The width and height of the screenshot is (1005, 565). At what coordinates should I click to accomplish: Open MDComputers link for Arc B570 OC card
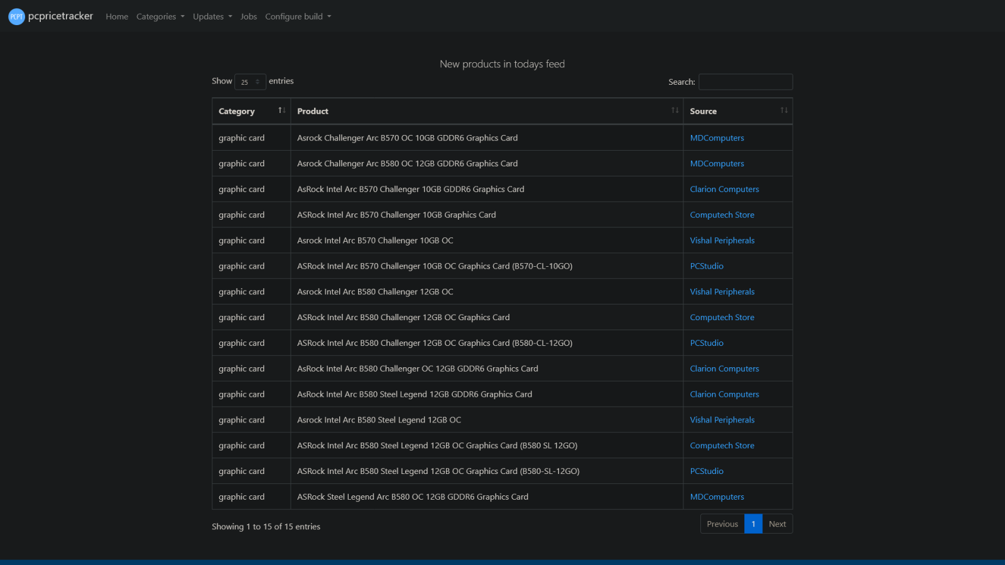[x=717, y=138]
